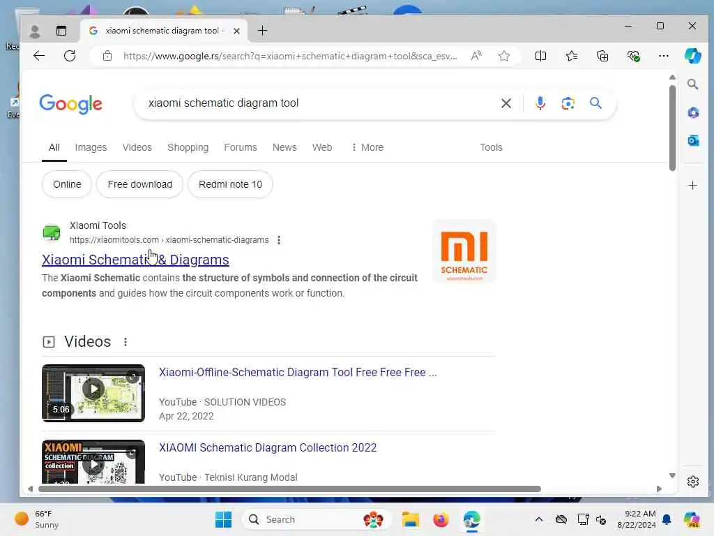Open the clock showing 9:22 AM
This screenshot has height=536, width=714.
tap(636, 519)
